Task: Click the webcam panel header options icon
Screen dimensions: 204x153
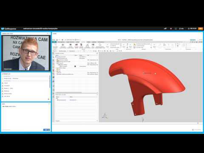Action: pyautogui.click(x=48, y=34)
